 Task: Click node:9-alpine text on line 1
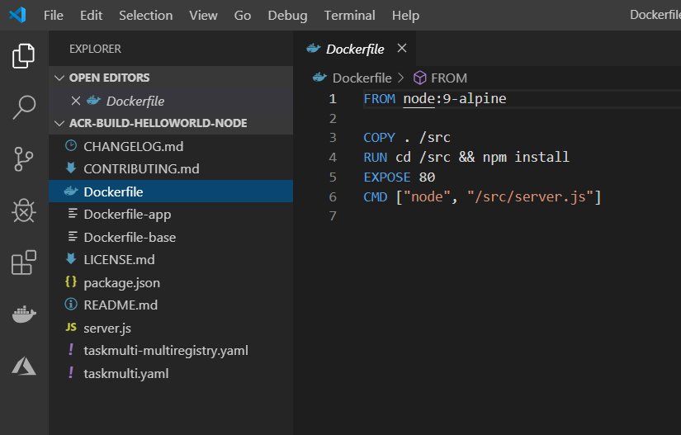[x=455, y=99]
